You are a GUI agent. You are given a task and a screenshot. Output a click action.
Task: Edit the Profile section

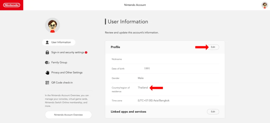(213, 47)
